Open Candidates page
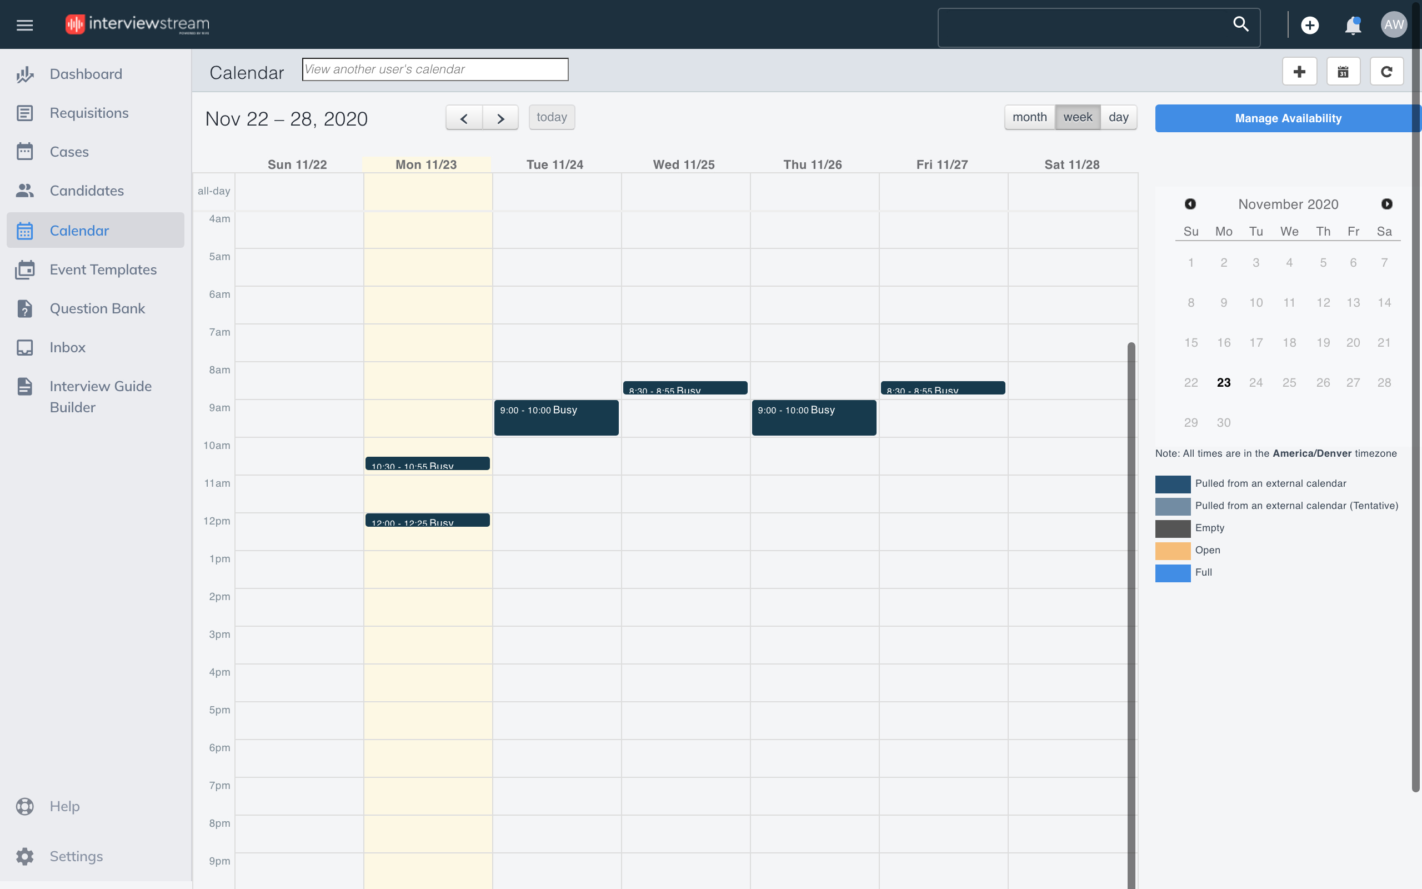Viewport: 1422px width, 889px height. tap(87, 191)
